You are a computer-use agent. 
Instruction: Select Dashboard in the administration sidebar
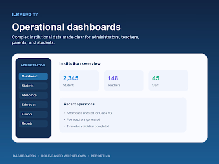point(33,76)
